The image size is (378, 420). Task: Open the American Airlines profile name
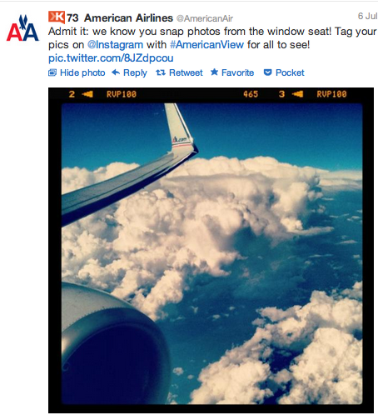tap(128, 17)
